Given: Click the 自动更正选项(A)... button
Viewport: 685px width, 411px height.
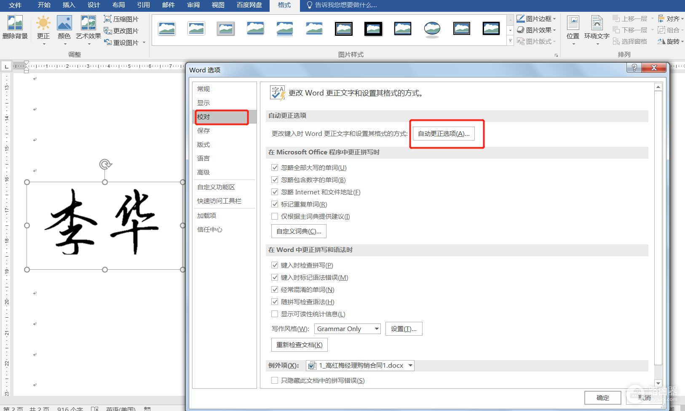Looking at the screenshot, I should (444, 134).
